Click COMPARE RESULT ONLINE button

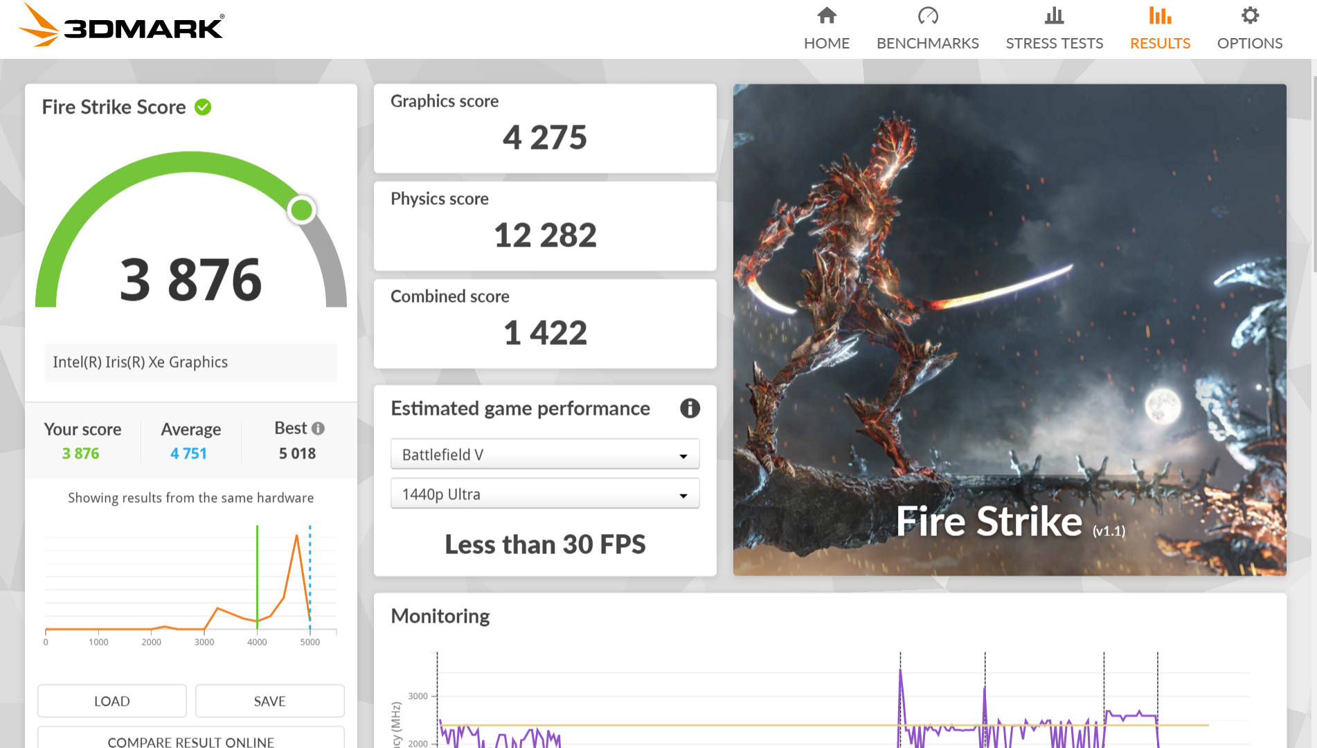click(x=191, y=738)
